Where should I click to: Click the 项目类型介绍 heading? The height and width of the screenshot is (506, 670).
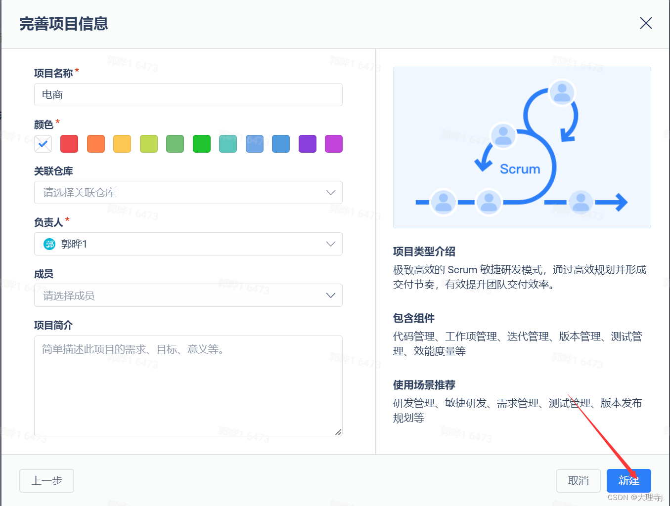424,252
